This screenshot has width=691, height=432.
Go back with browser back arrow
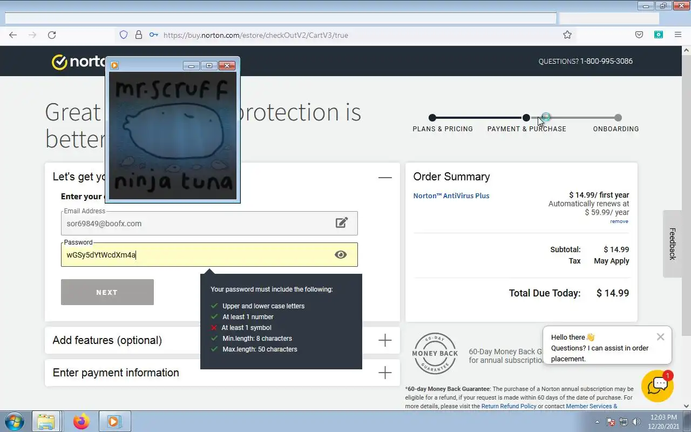(13, 35)
